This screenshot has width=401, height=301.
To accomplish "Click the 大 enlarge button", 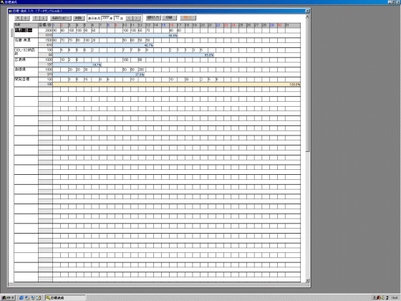I will tap(18, 18).
